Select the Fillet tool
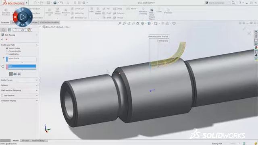This screenshot has width=258, height=145. point(92,10)
